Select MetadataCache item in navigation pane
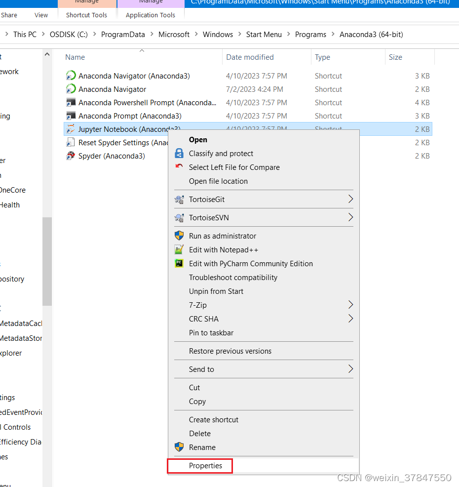The image size is (459, 487). (x=21, y=324)
